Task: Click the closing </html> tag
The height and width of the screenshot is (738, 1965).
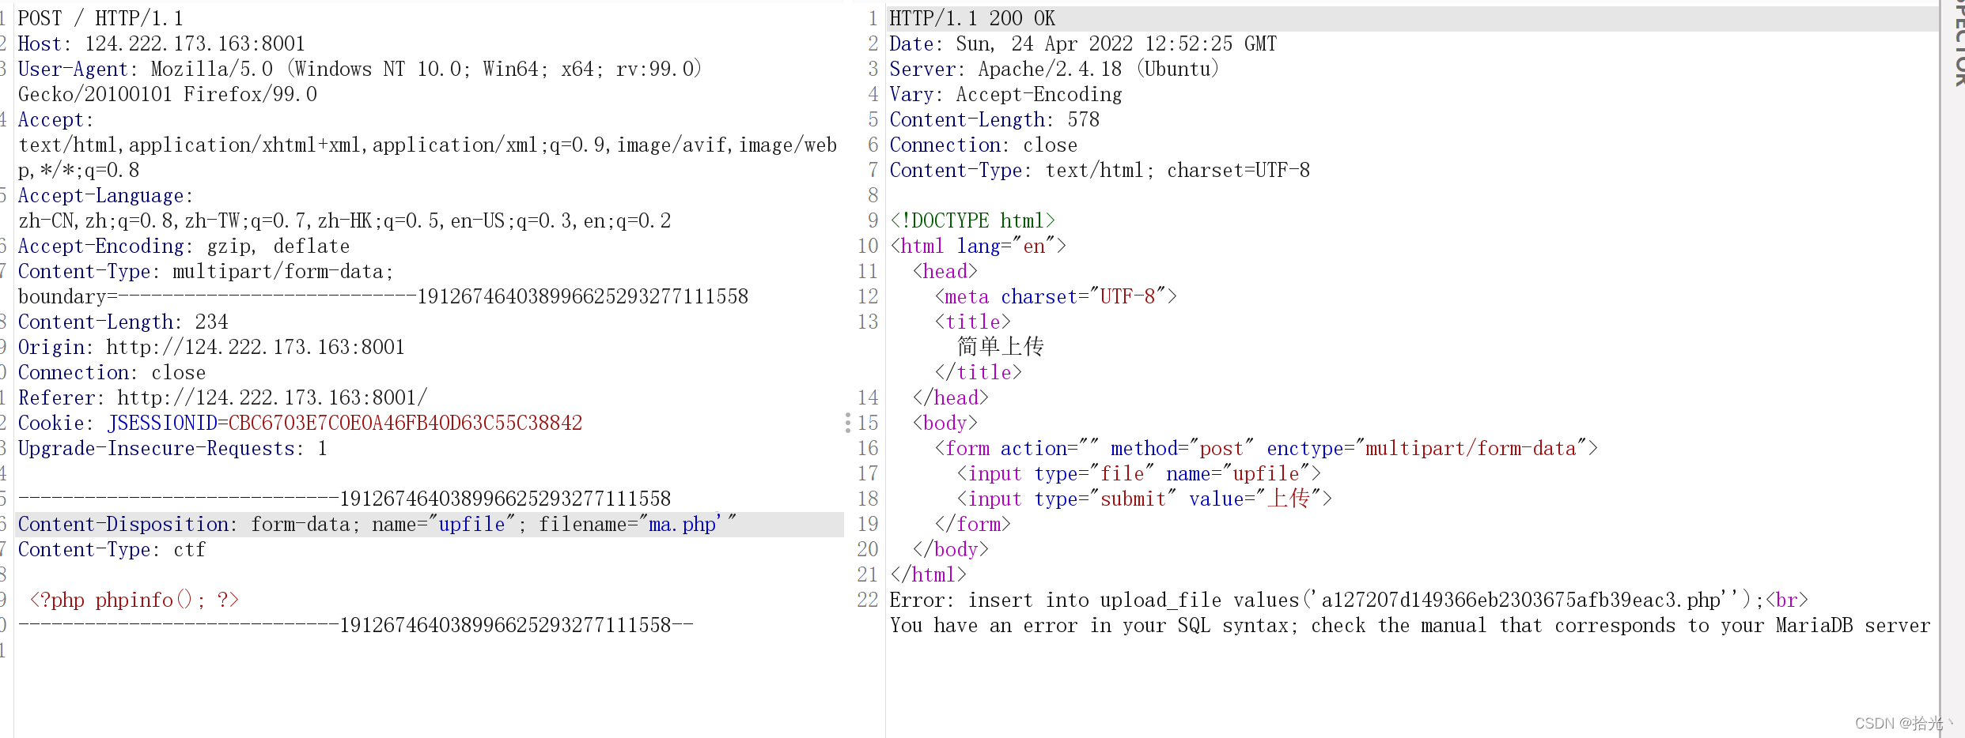Action: point(928,574)
